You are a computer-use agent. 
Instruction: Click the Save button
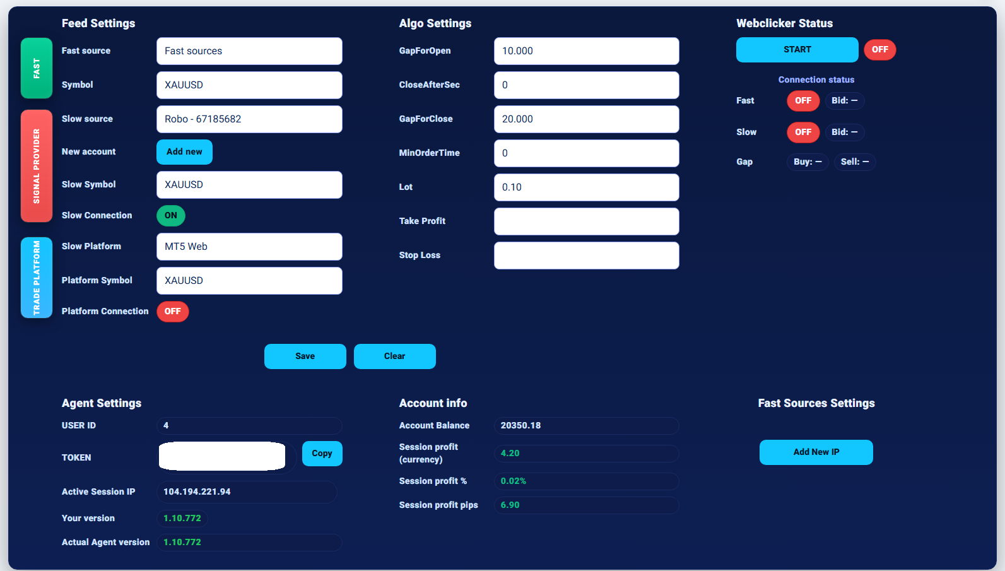point(305,356)
